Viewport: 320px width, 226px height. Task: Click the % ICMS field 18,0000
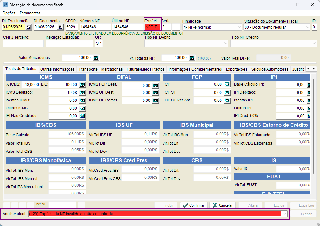(31, 85)
